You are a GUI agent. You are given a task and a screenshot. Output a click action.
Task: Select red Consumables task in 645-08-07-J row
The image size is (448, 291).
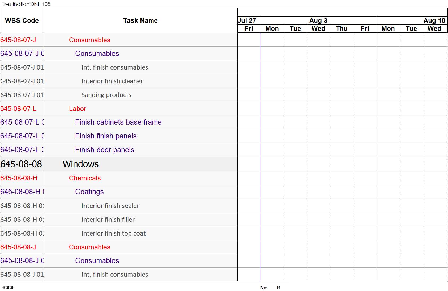(90, 40)
